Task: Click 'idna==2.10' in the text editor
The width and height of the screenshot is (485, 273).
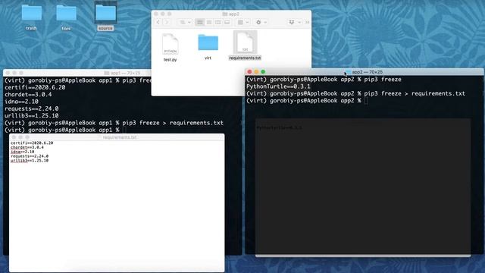Action: 22,152
